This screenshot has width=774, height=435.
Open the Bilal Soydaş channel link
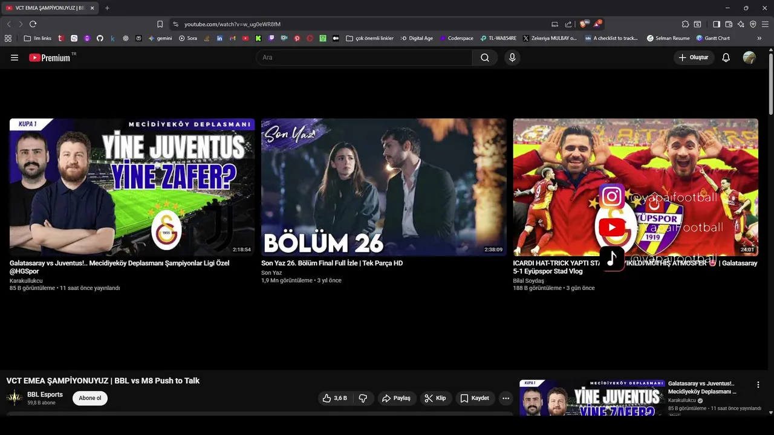528,281
